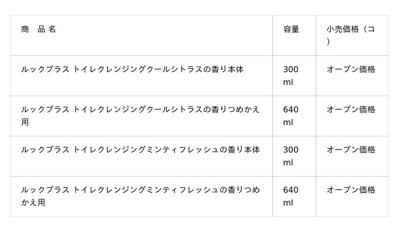
Task: Select product name ミンティフレッシュの香りつめ
Action: pos(140,190)
